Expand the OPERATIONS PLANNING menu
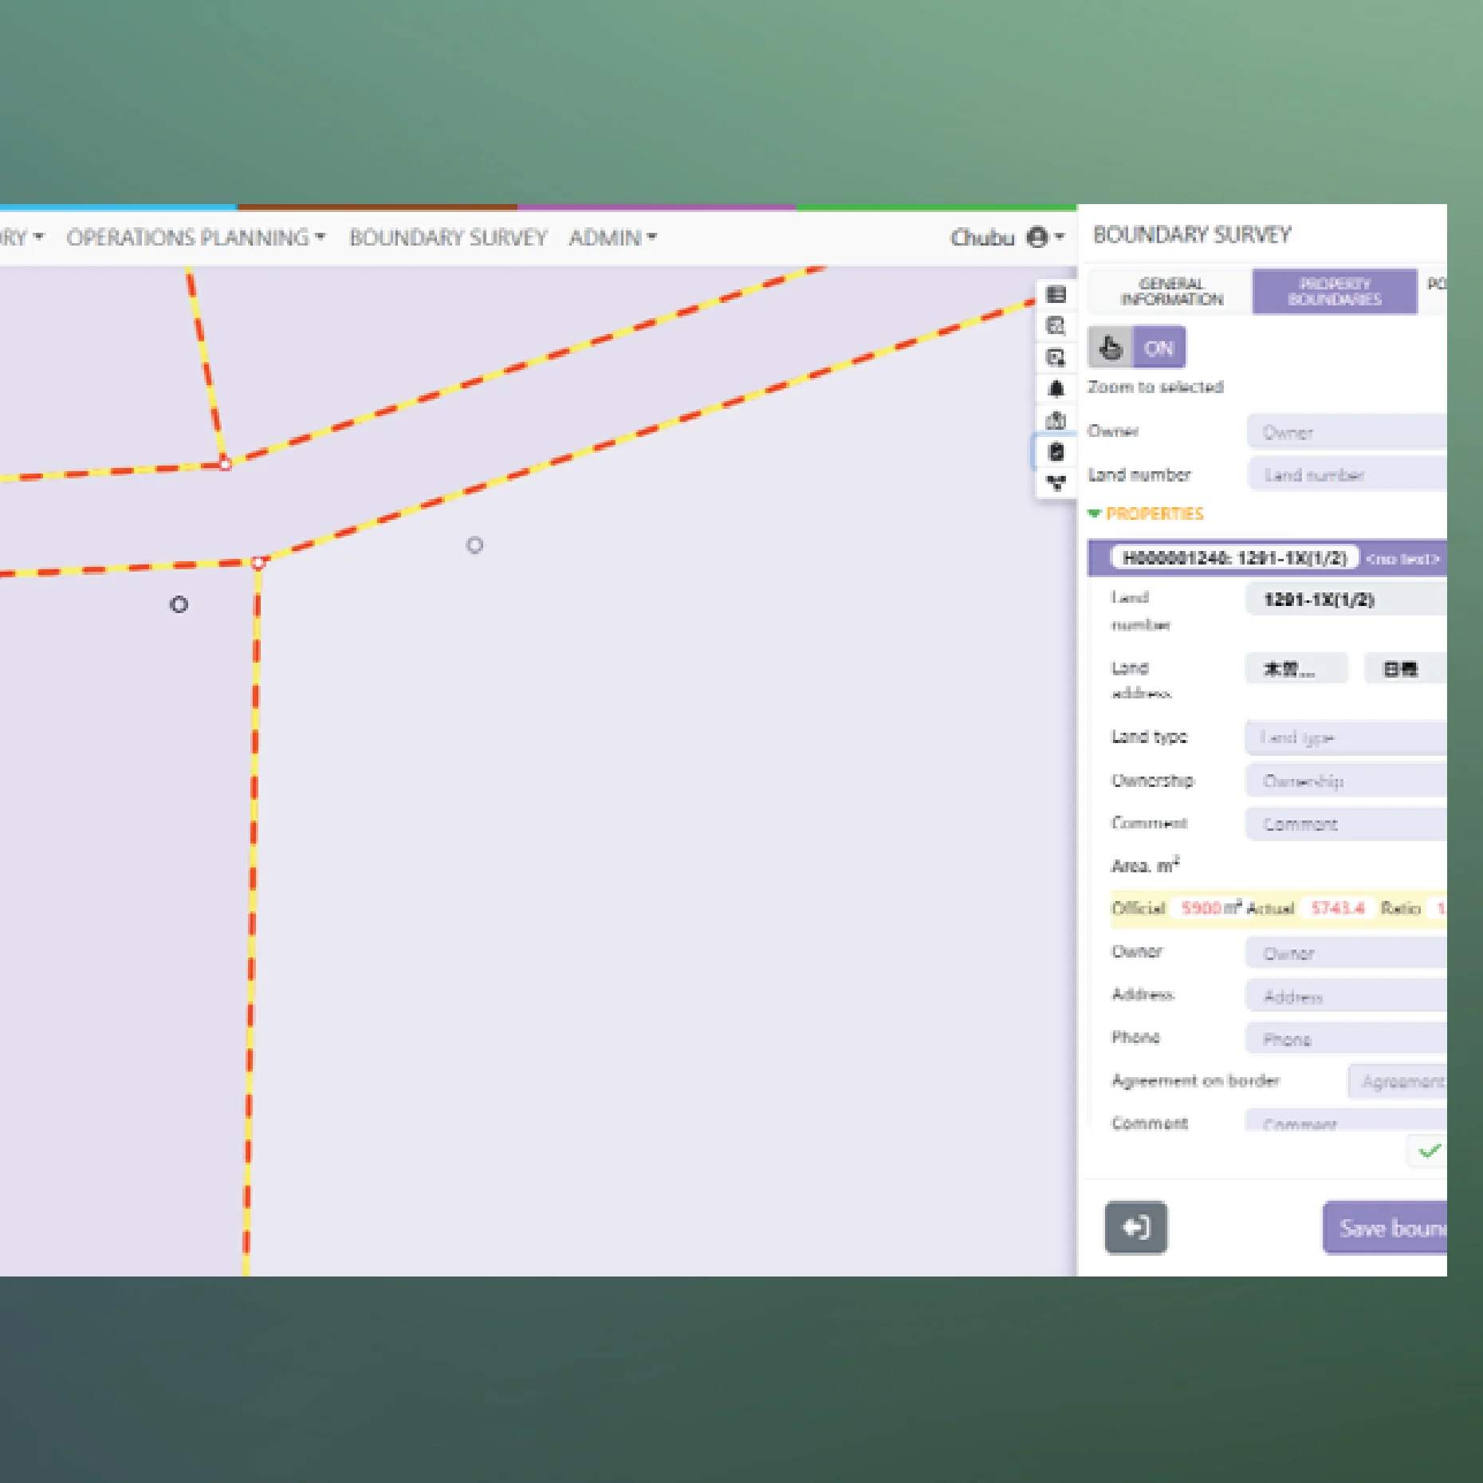Screen dimensions: 1483x1483 point(190,237)
